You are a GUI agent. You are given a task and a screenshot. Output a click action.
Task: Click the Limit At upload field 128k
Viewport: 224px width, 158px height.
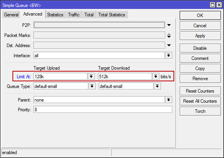pos(60,76)
